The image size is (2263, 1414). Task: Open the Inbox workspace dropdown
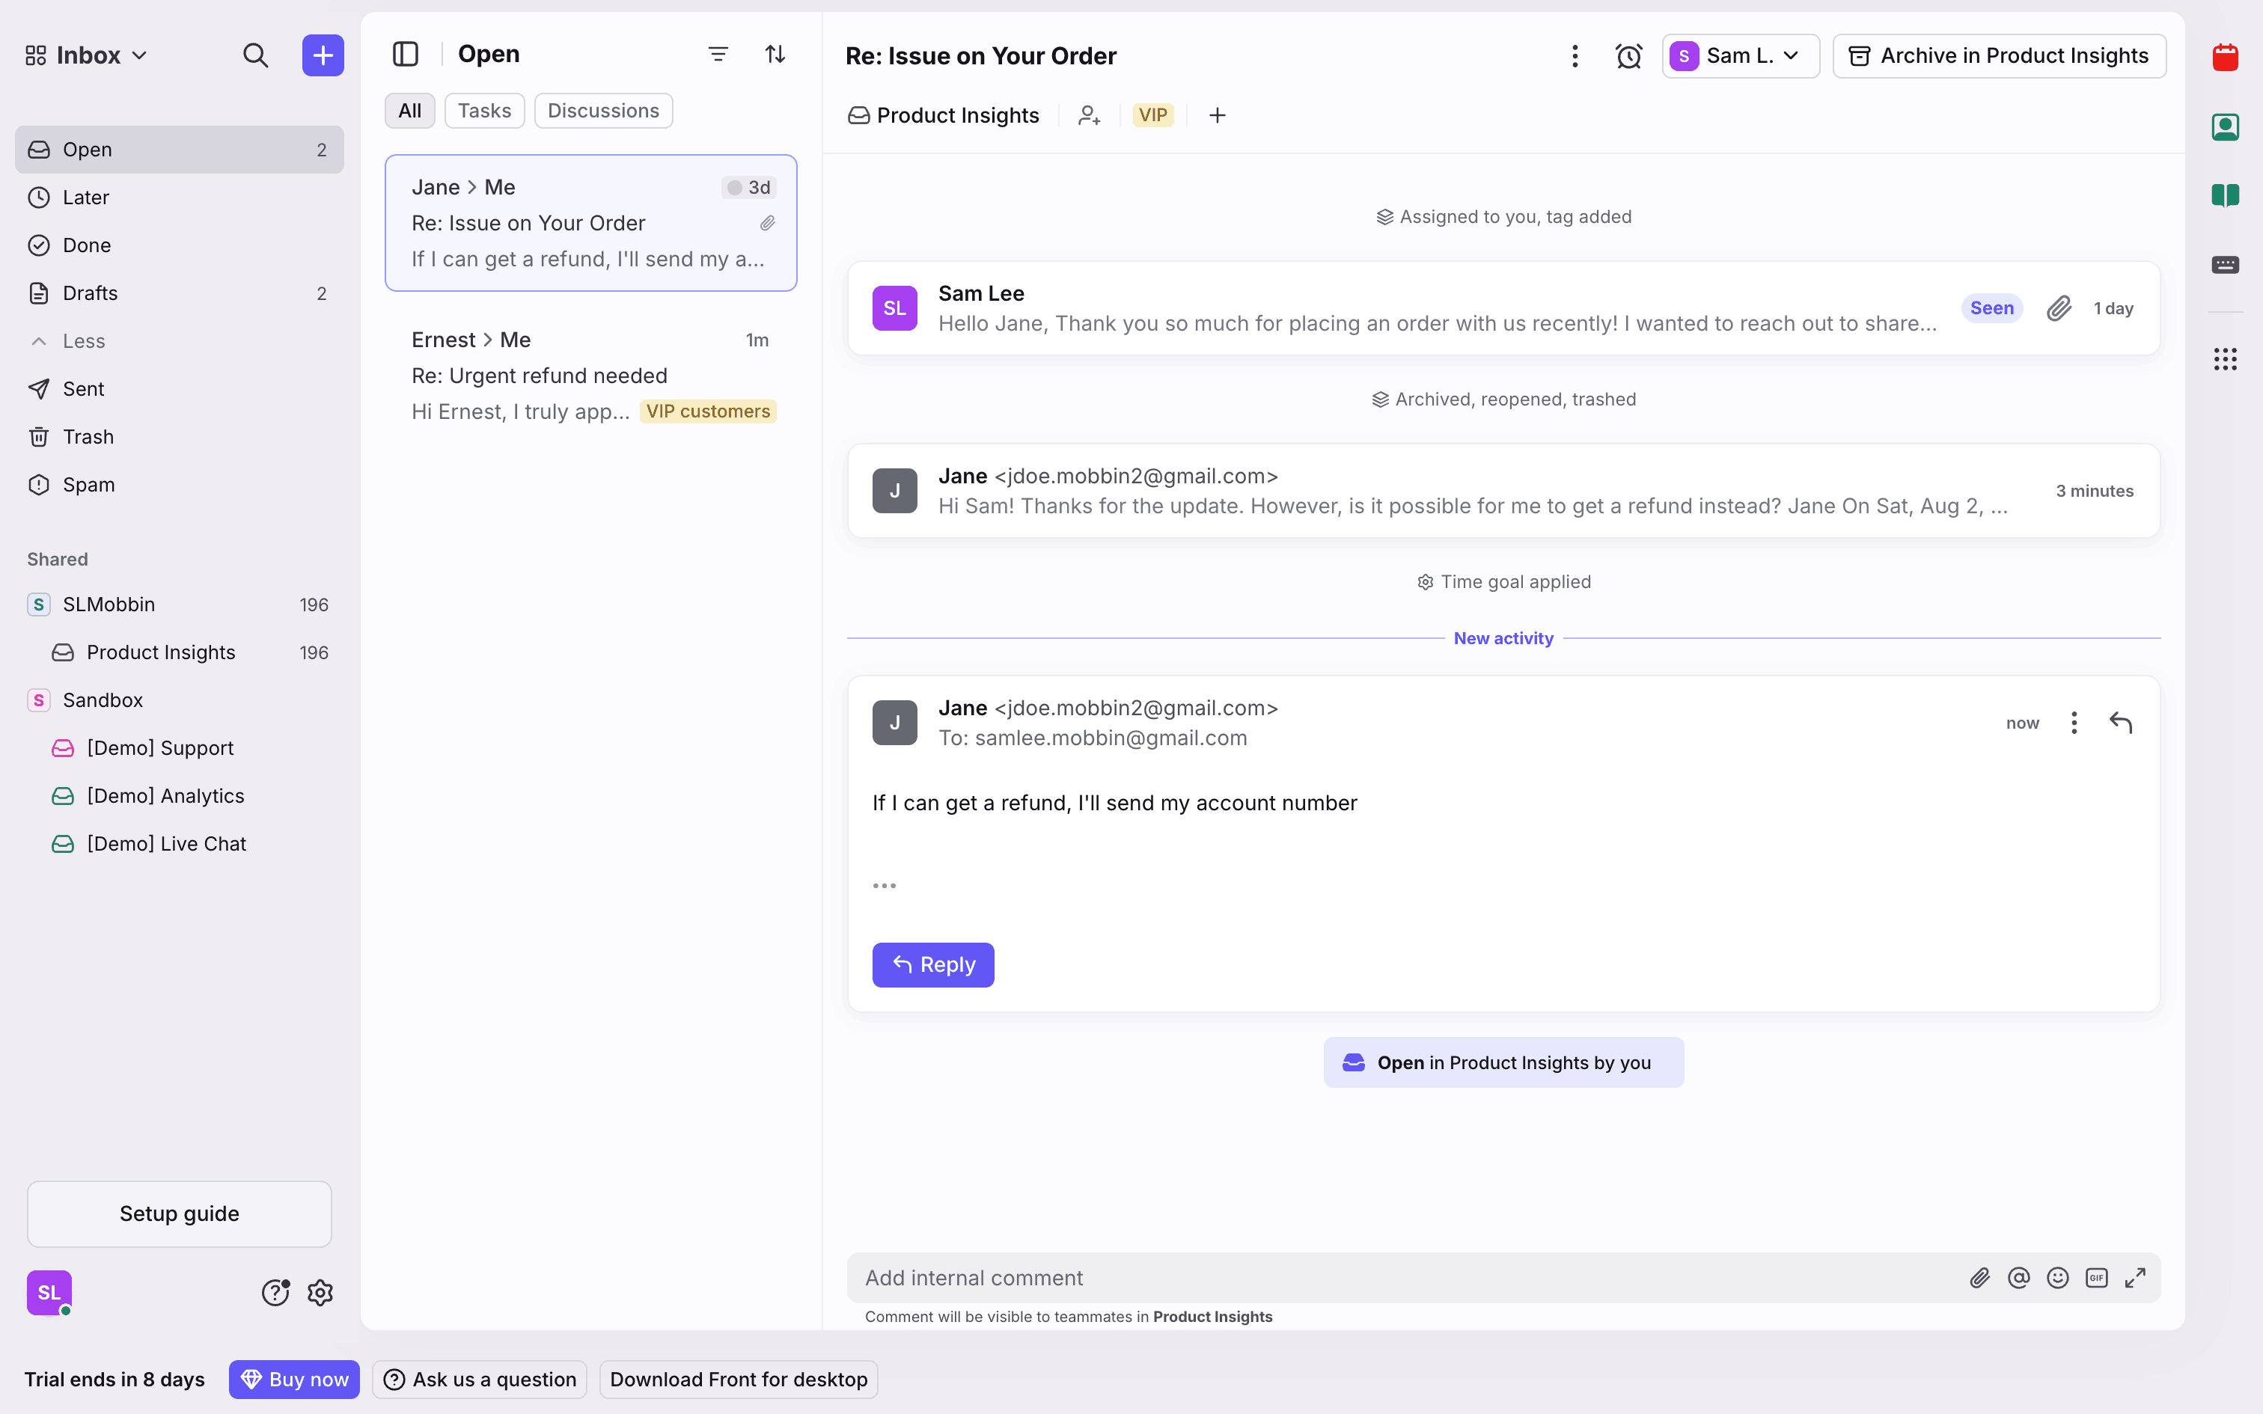point(86,55)
